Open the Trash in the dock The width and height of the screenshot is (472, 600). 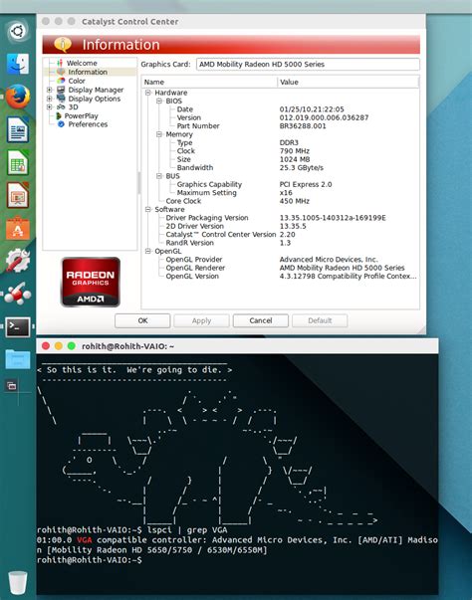[x=18, y=582]
